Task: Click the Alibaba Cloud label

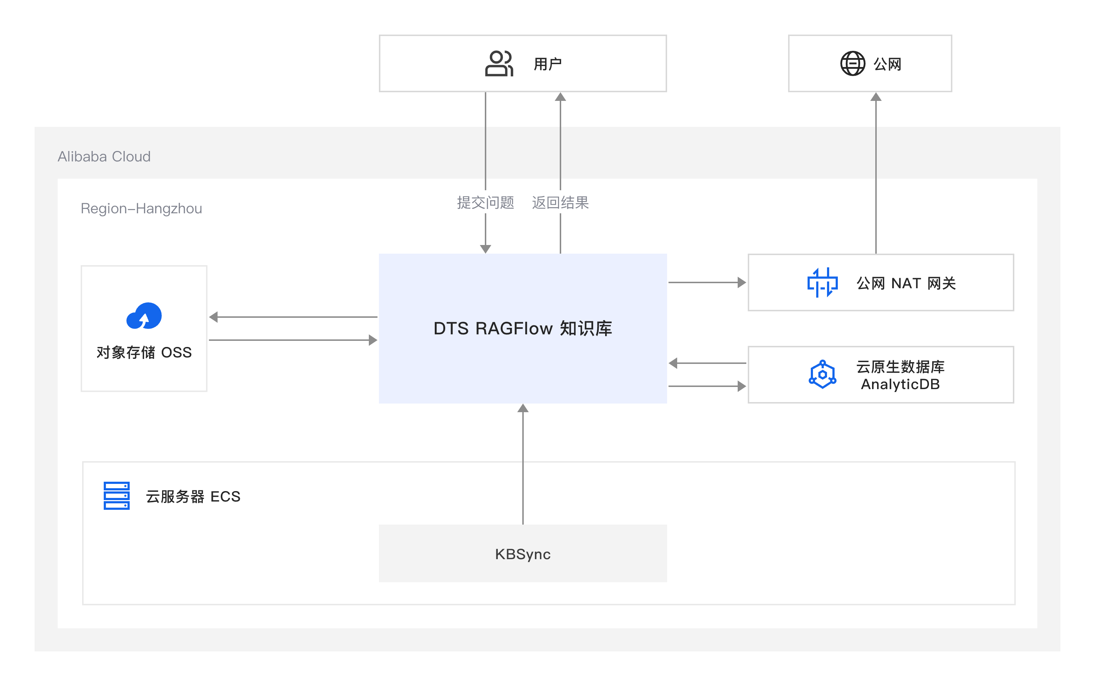Action: point(104,156)
